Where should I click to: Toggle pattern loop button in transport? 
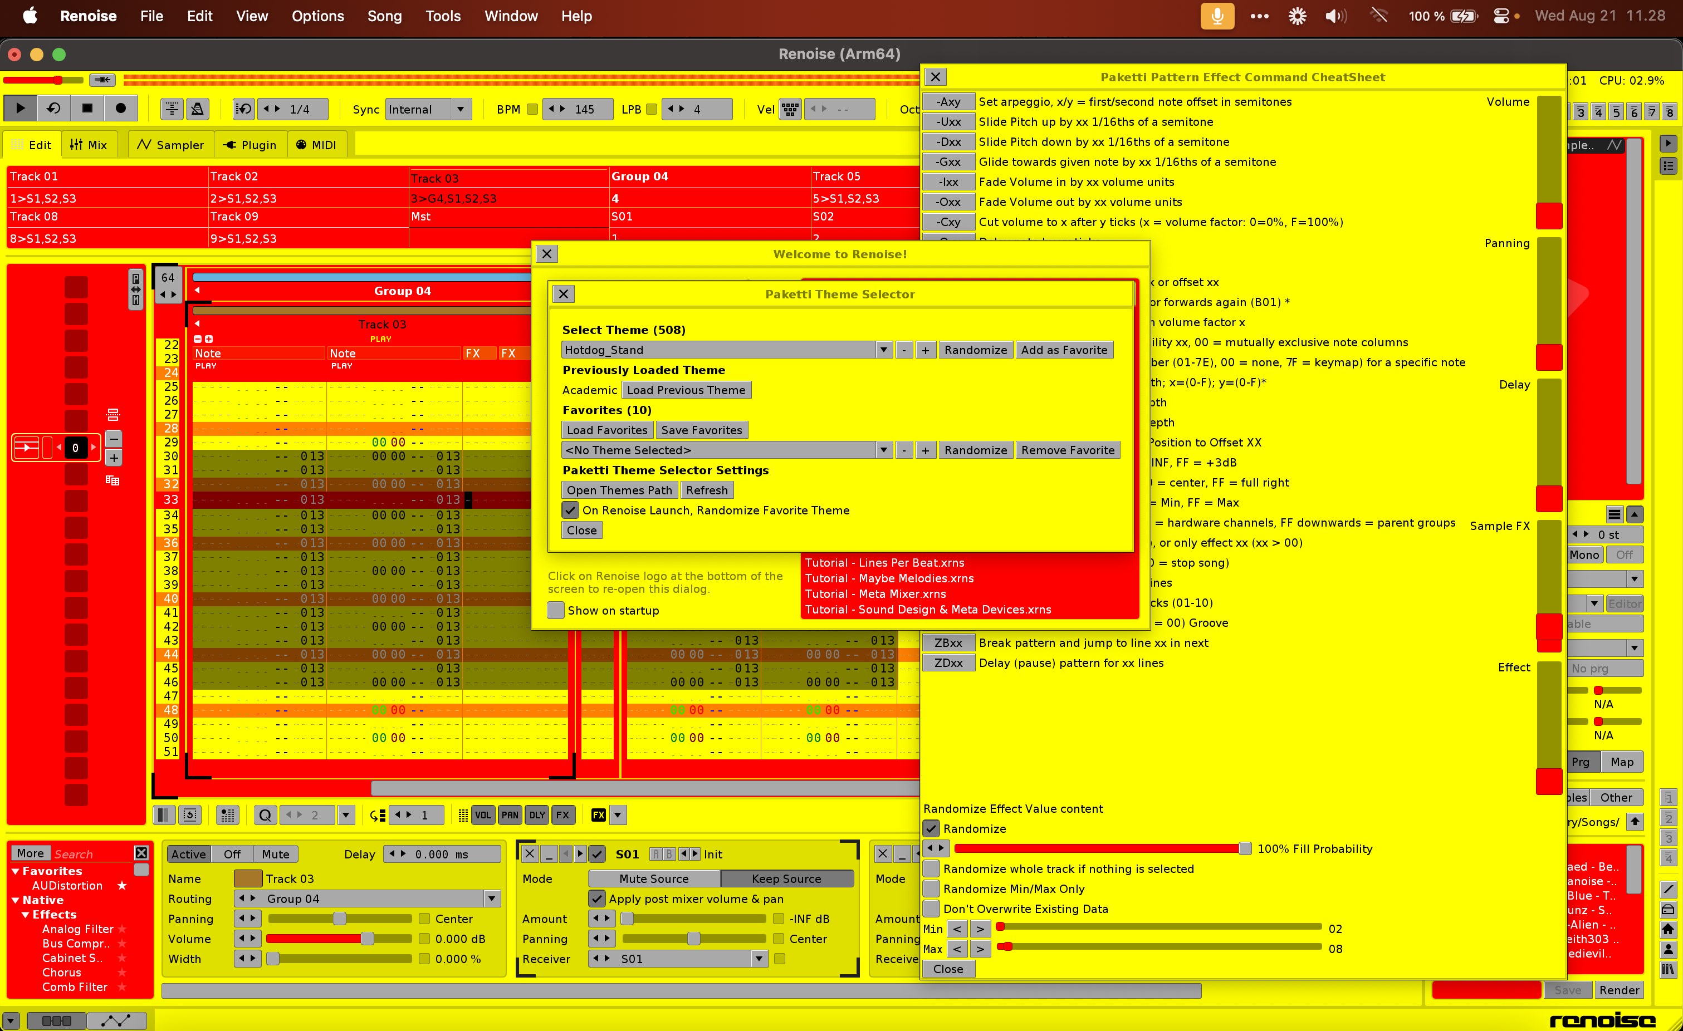[x=53, y=109]
